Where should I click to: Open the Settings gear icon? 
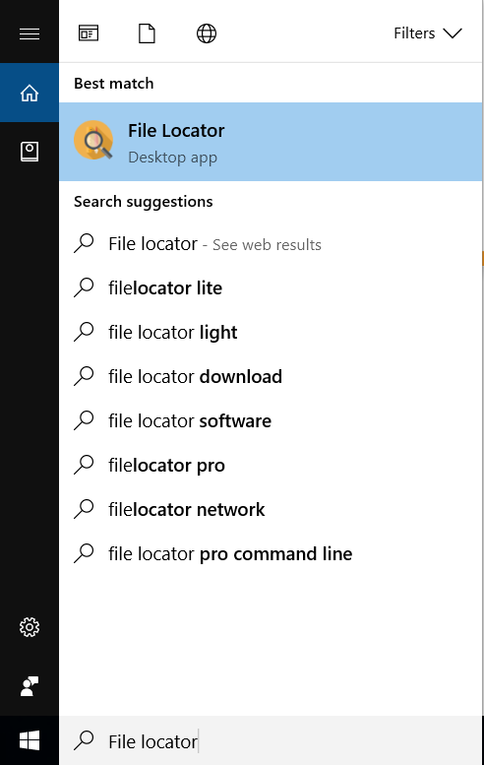(x=30, y=627)
